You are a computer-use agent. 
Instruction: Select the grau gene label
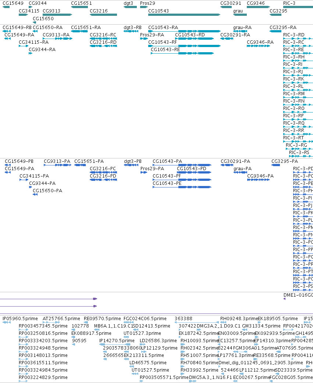[238, 11]
